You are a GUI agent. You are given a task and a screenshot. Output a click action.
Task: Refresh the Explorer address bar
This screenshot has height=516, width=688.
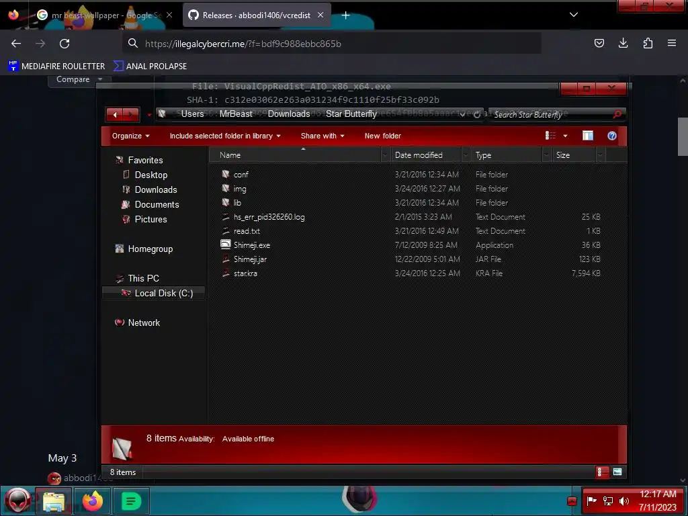pyautogui.click(x=477, y=114)
